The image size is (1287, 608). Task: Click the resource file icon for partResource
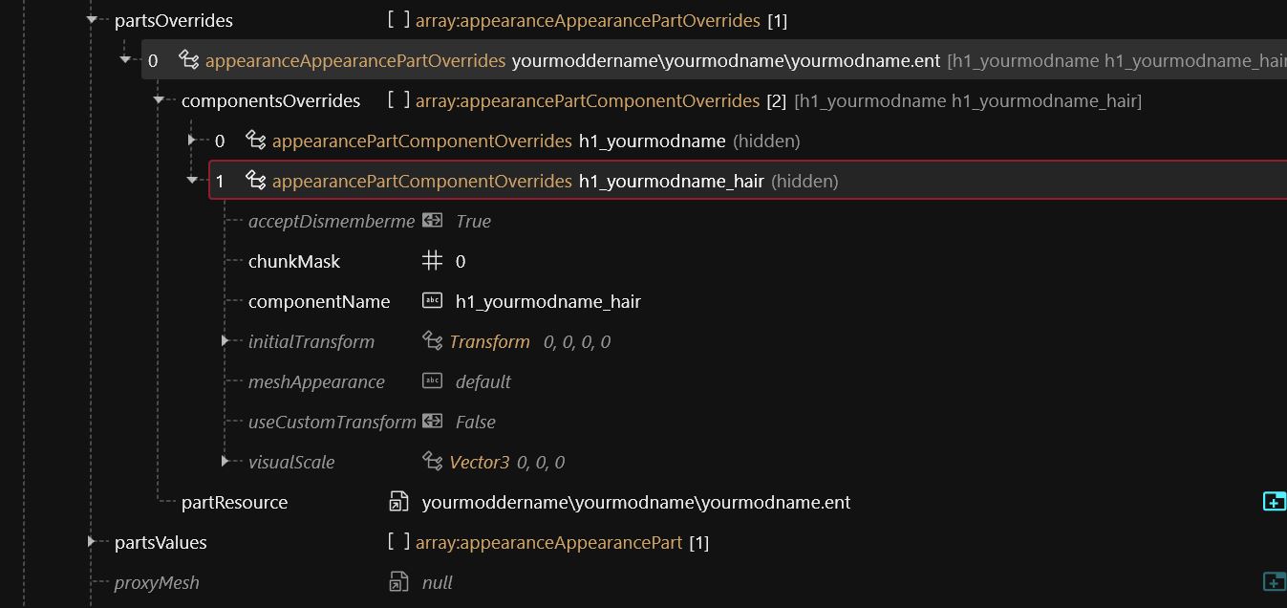point(398,502)
